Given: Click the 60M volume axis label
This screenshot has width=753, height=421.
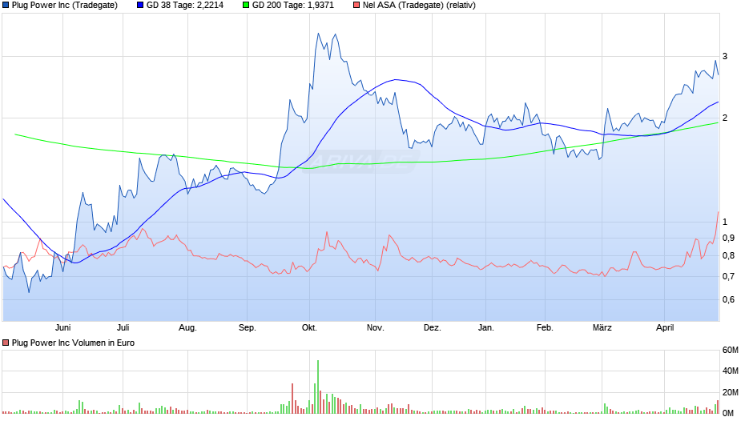Looking at the screenshot, I should tap(731, 350).
